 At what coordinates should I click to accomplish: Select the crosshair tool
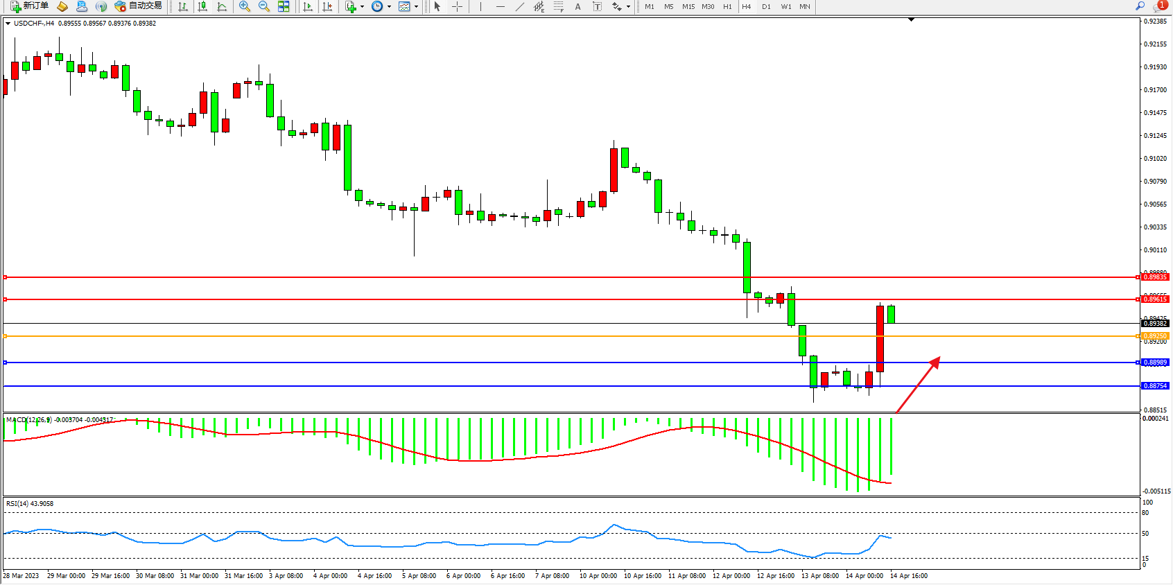pyautogui.click(x=458, y=6)
